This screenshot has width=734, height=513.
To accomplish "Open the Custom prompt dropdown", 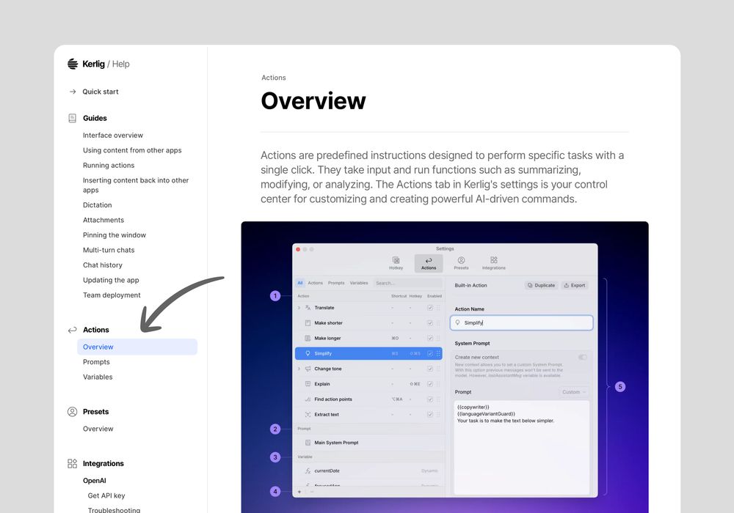I will coord(573,392).
